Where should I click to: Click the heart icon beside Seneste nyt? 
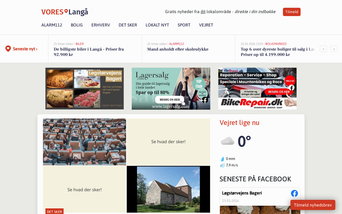[x=8, y=49]
